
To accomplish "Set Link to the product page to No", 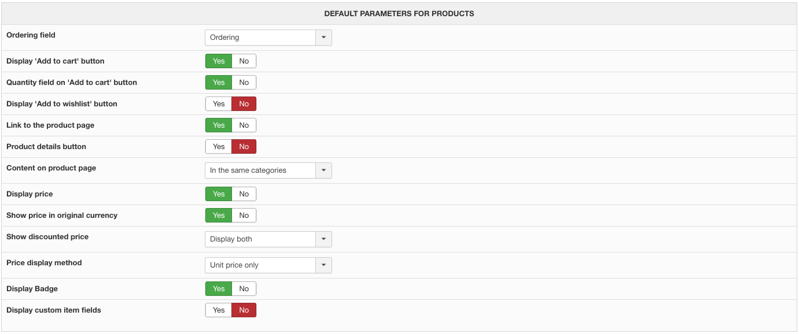I will pyautogui.click(x=244, y=125).
